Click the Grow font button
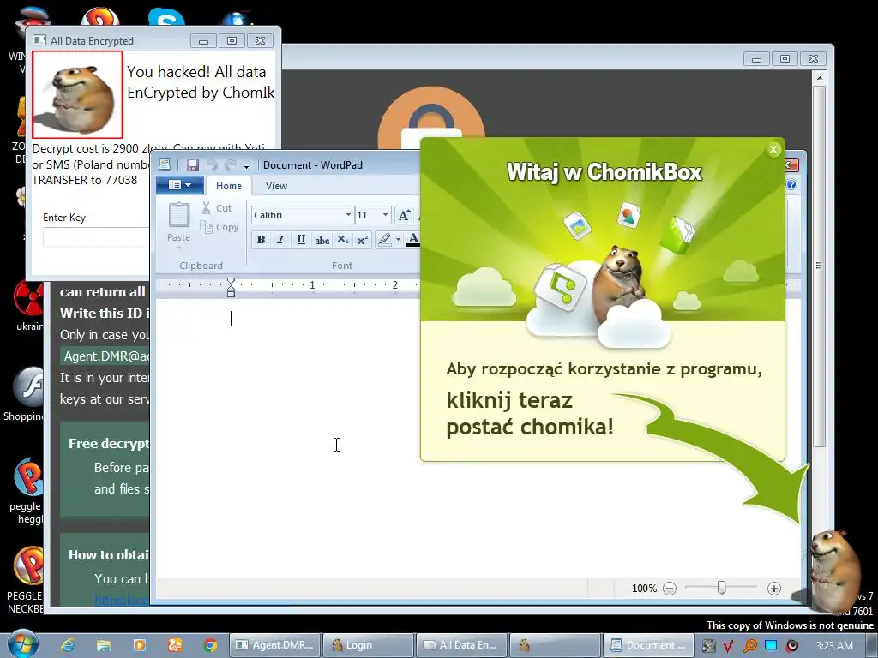Viewport: 878px width, 658px height. [405, 215]
